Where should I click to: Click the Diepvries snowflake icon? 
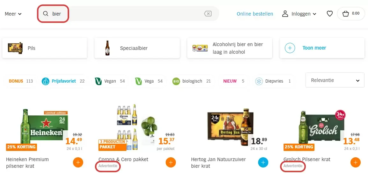click(x=259, y=81)
